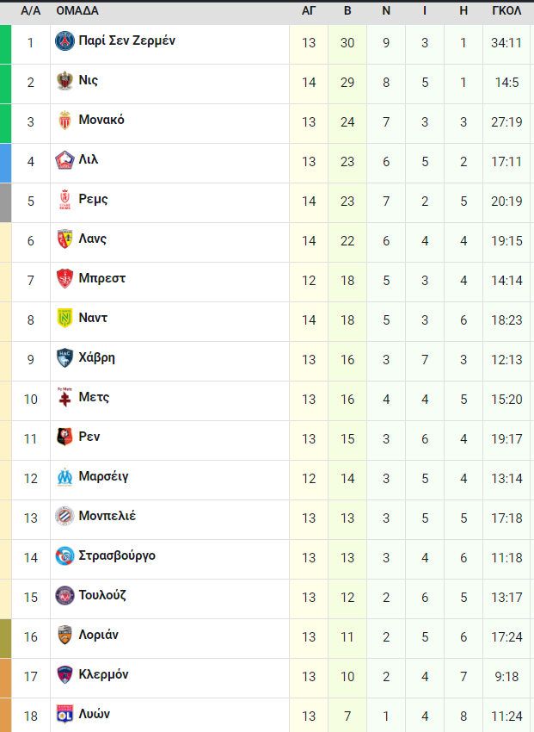This screenshot has height=732, width=534.
Task: Click the Strasbourg club crest
Action: coord(64,556)
